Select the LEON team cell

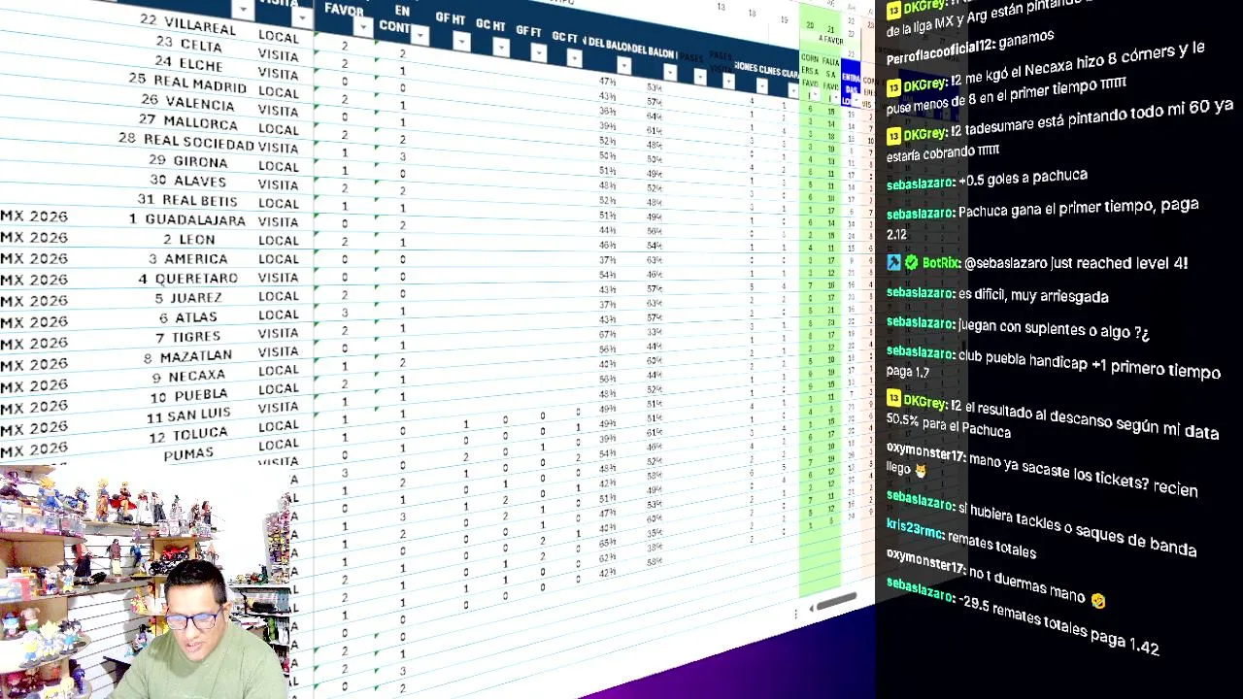click(x=196, y=240)
